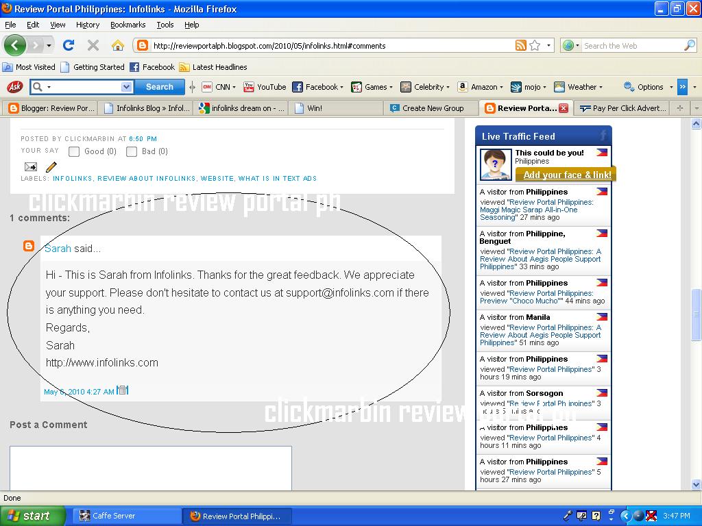This screenshot has height=526, width=702.
Task: Open the Tools menu
Action: point(165,25)
